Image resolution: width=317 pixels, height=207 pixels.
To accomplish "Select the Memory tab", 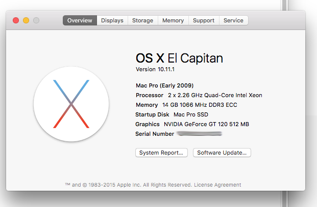I will tap(173, 20).
